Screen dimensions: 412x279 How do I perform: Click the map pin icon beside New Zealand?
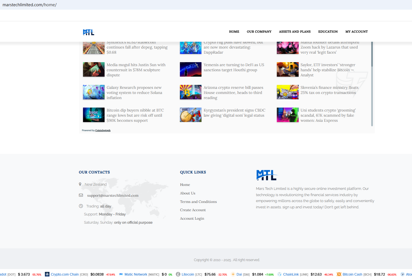tap(80, 184)
